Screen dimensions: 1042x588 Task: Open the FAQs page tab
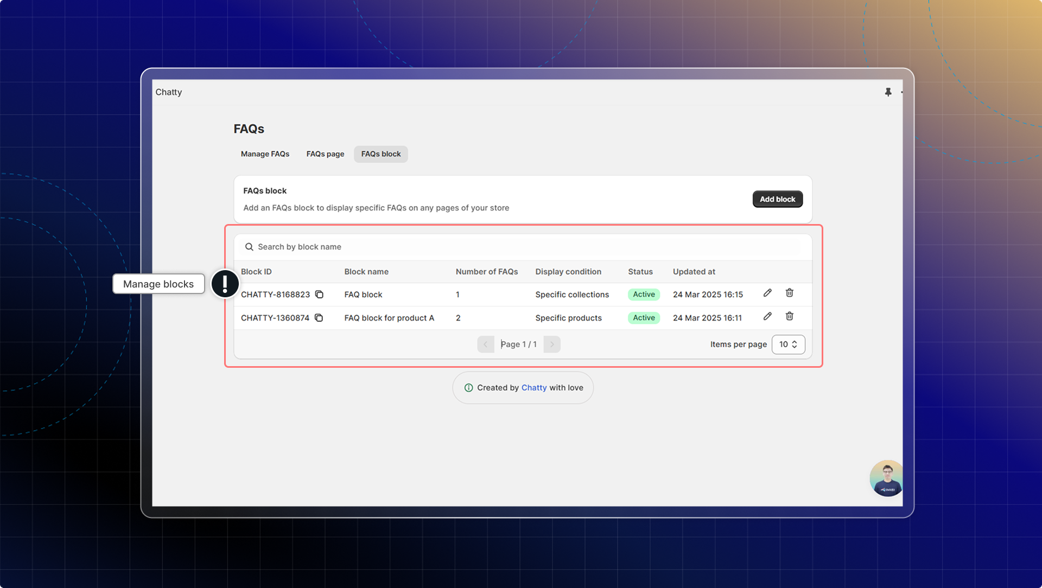coord(325,154)
